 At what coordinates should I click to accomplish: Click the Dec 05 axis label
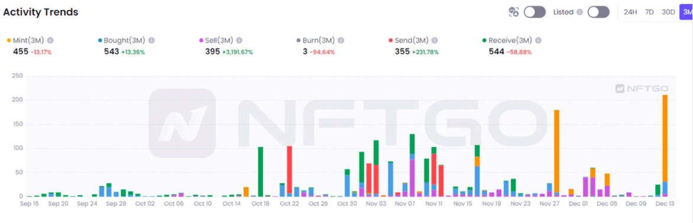tap(607, 204)
